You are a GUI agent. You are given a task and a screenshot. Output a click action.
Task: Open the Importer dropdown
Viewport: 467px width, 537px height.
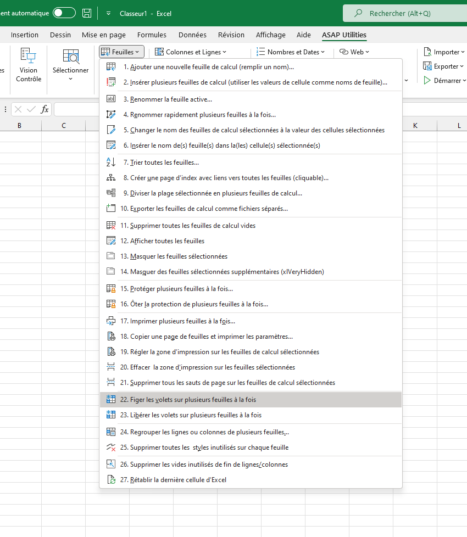(444, 52)
